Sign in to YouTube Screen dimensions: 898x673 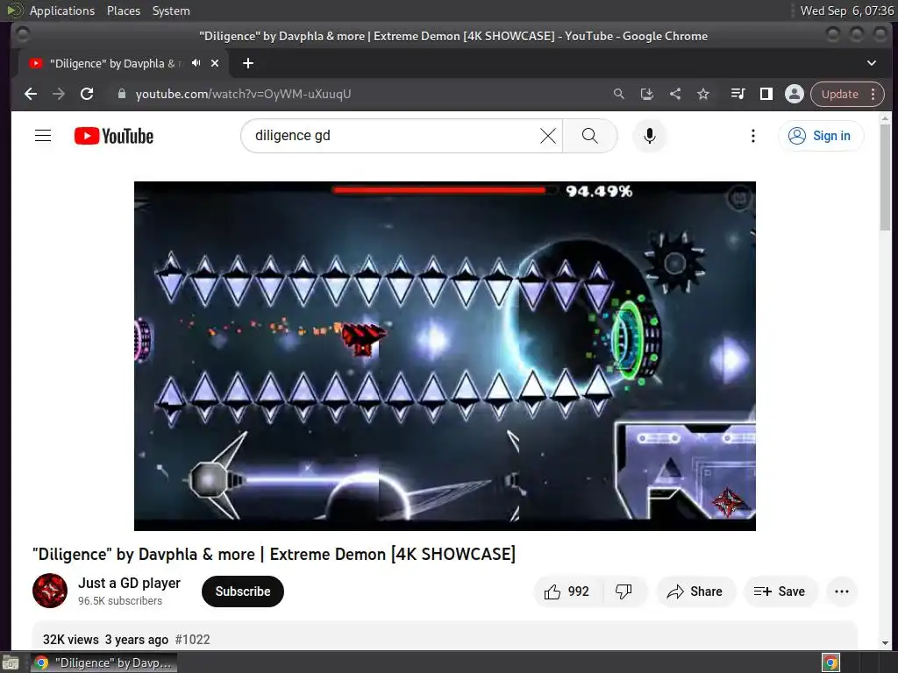coord(821,136)
